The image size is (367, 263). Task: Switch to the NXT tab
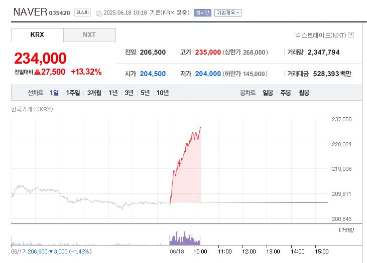point(89,35)
